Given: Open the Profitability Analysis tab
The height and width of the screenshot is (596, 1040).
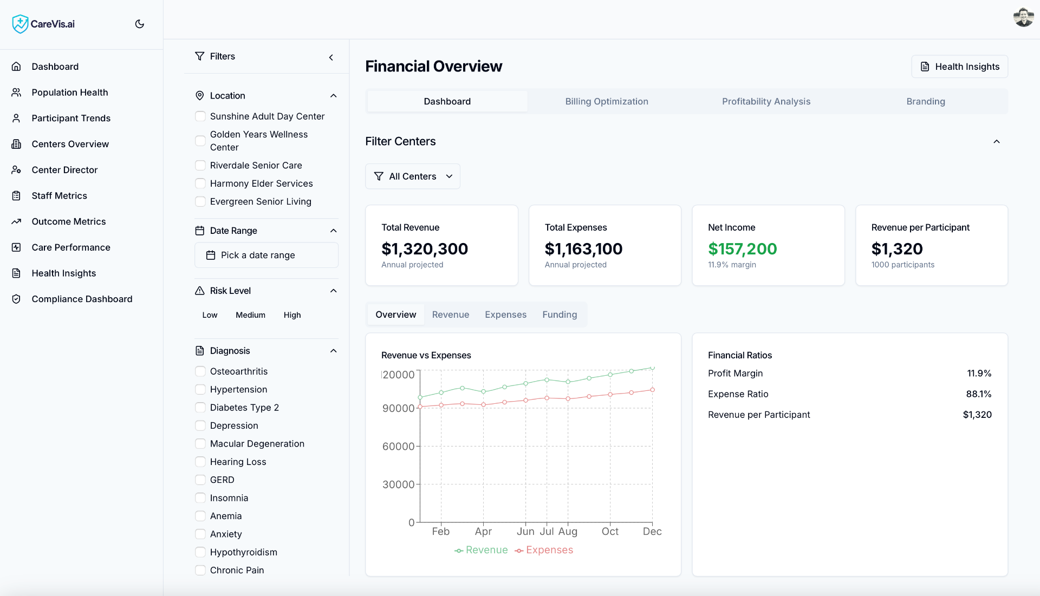Looking at the screenshot, I should pyautogui.click(x=766, y=101).
